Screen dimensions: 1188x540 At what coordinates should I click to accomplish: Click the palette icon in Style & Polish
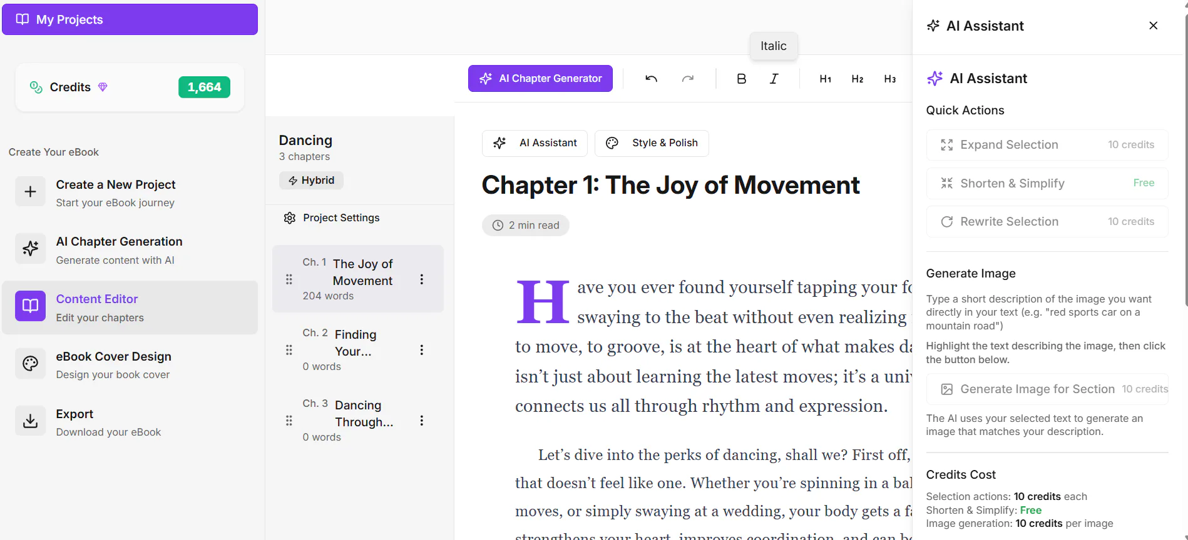point(612,143)
